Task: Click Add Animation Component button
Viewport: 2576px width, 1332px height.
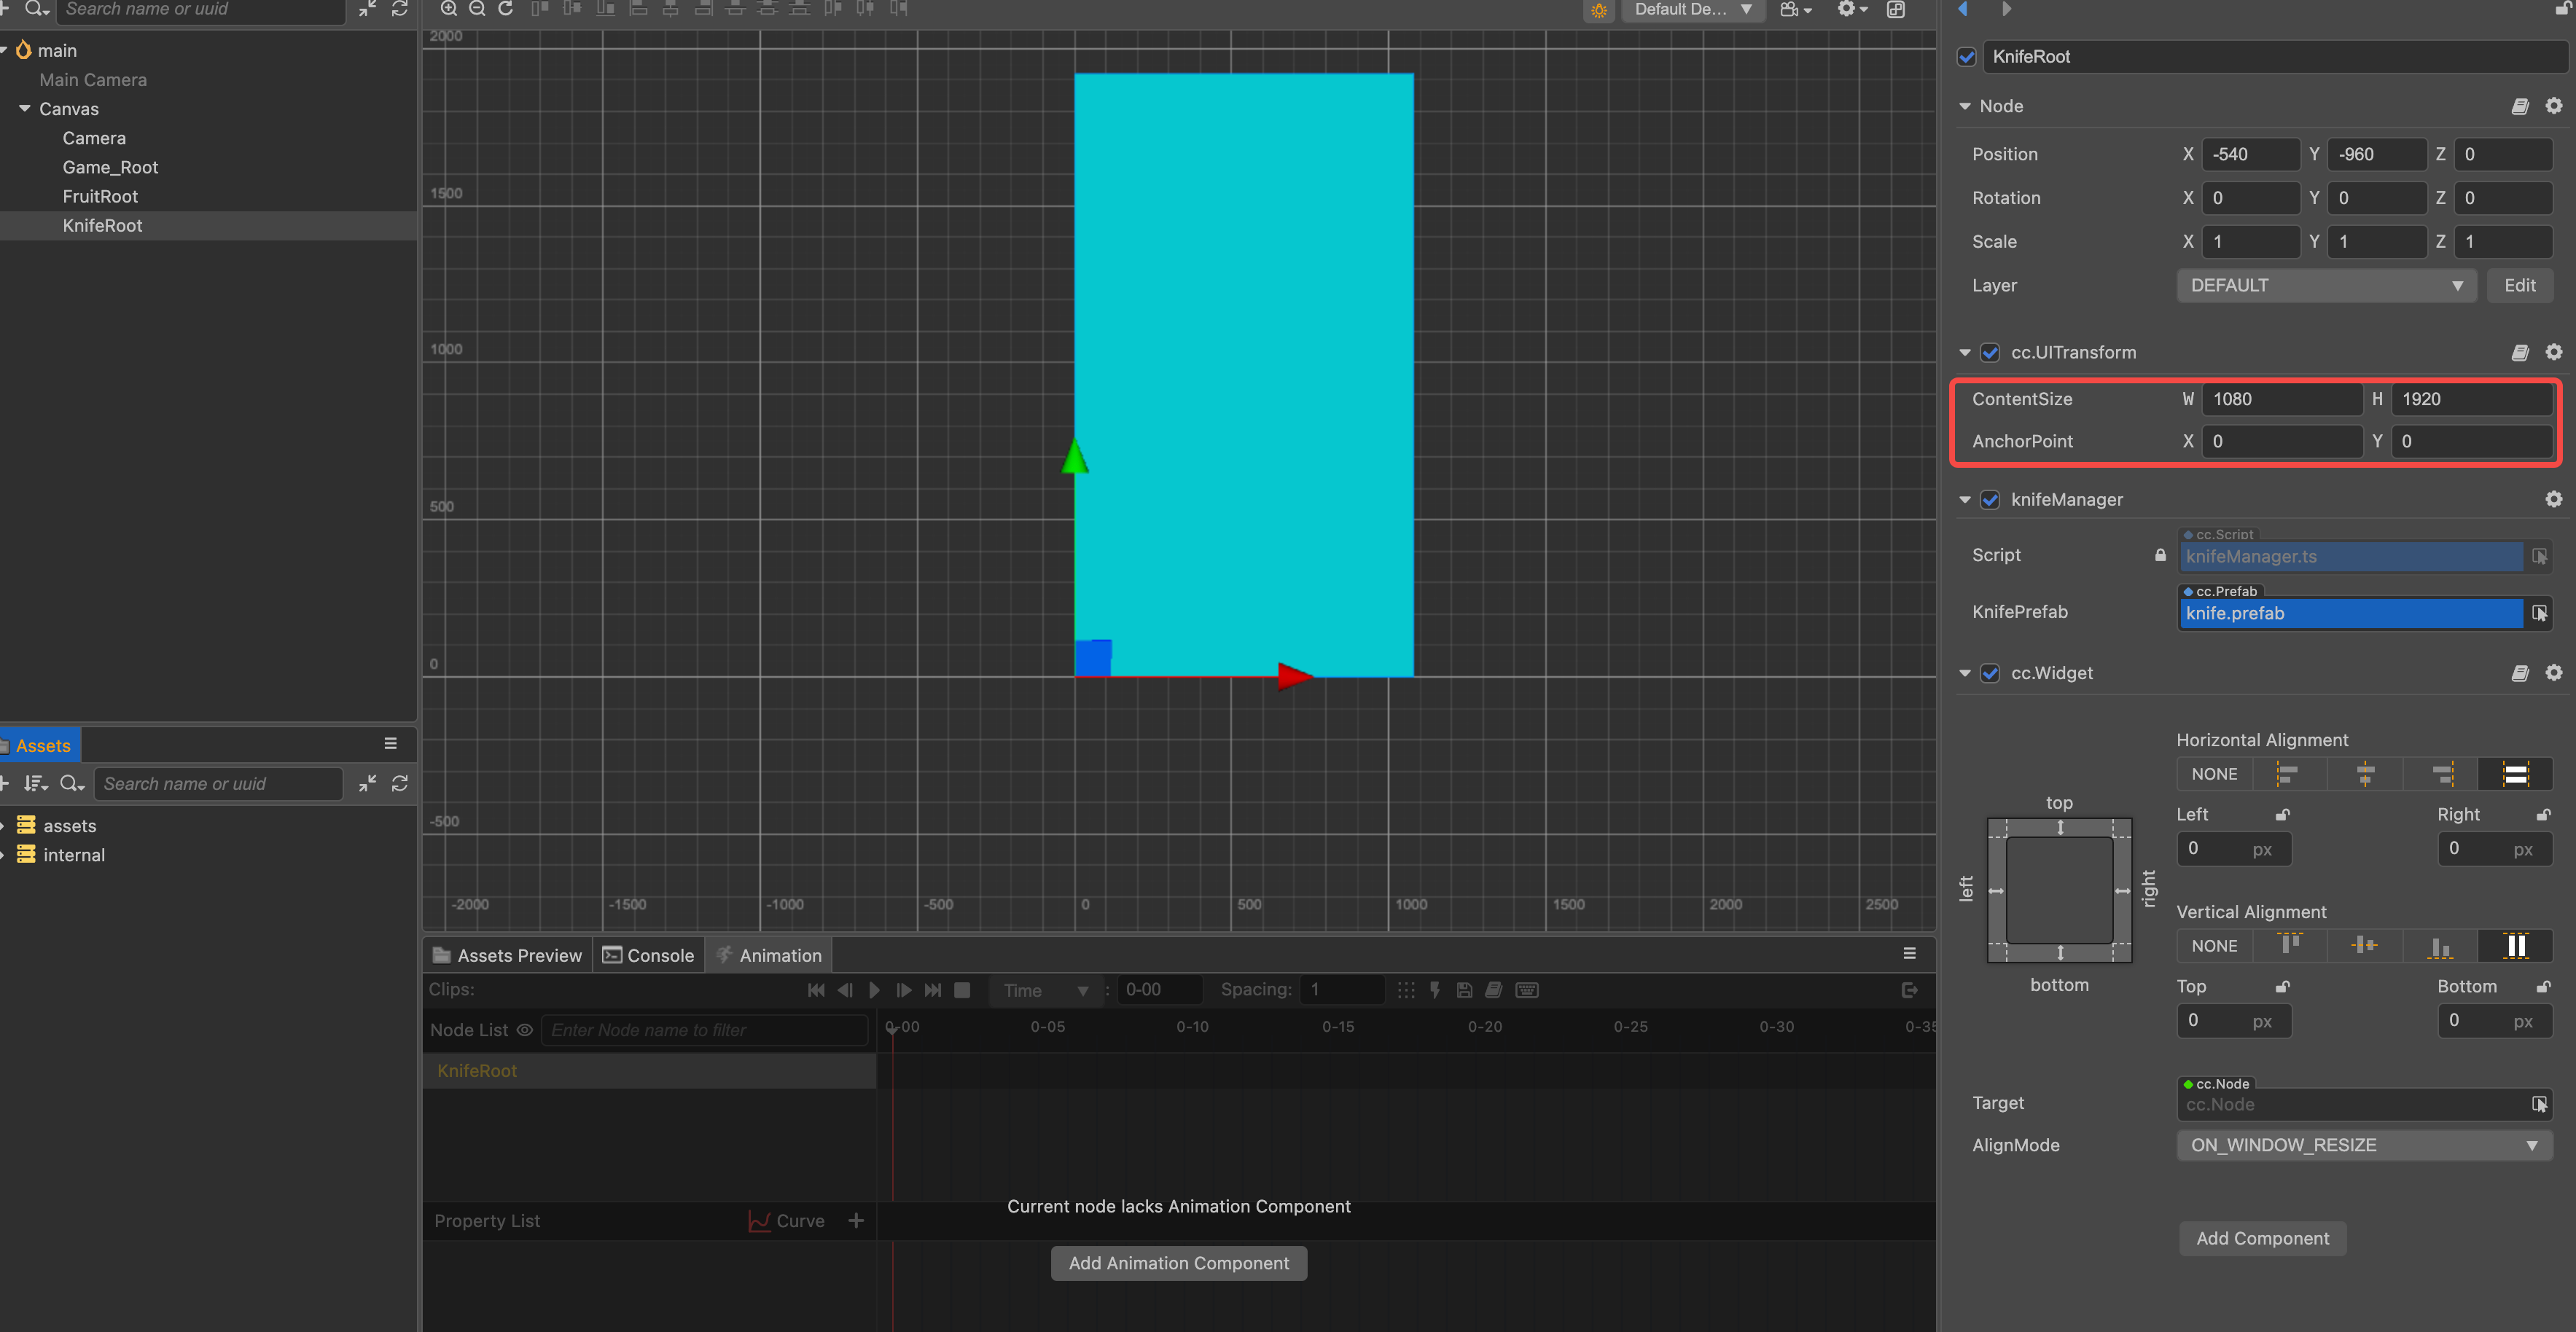Action: tap(1178, 1263)
